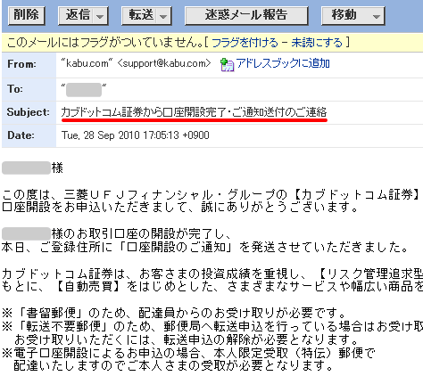Viewport: 423px width, 376px height.
Task: Click the 返信 reply button
Action: tap(78, 15)
